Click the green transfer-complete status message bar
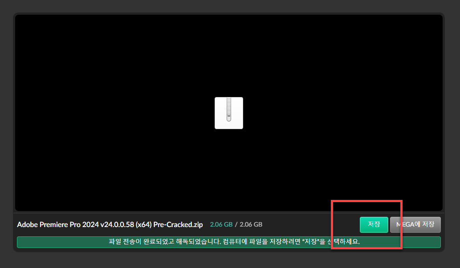The image size is (460, 268). point(229,242)
